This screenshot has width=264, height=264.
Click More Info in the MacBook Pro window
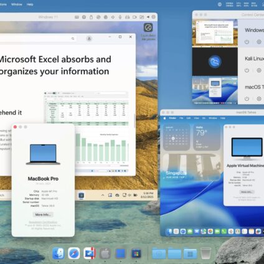[x=43, y=215]
